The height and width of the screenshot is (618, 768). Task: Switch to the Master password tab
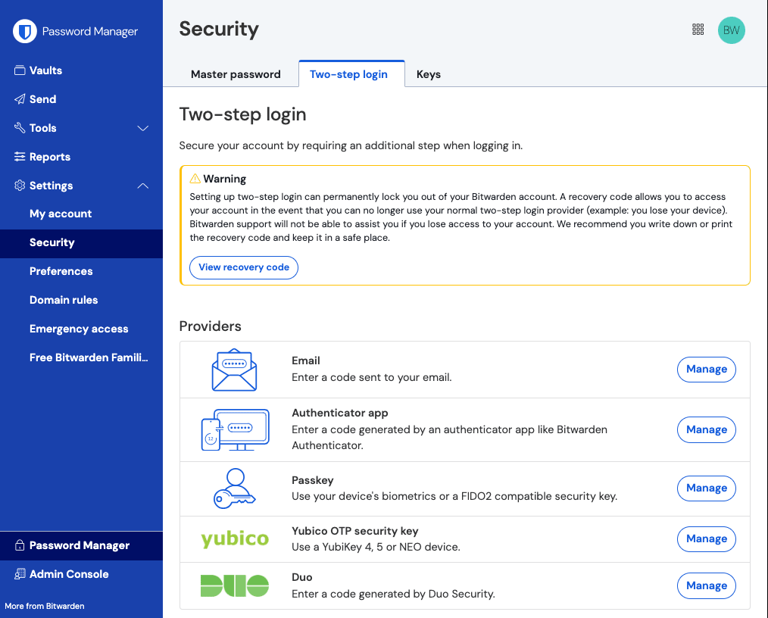[x=236, y=73]
